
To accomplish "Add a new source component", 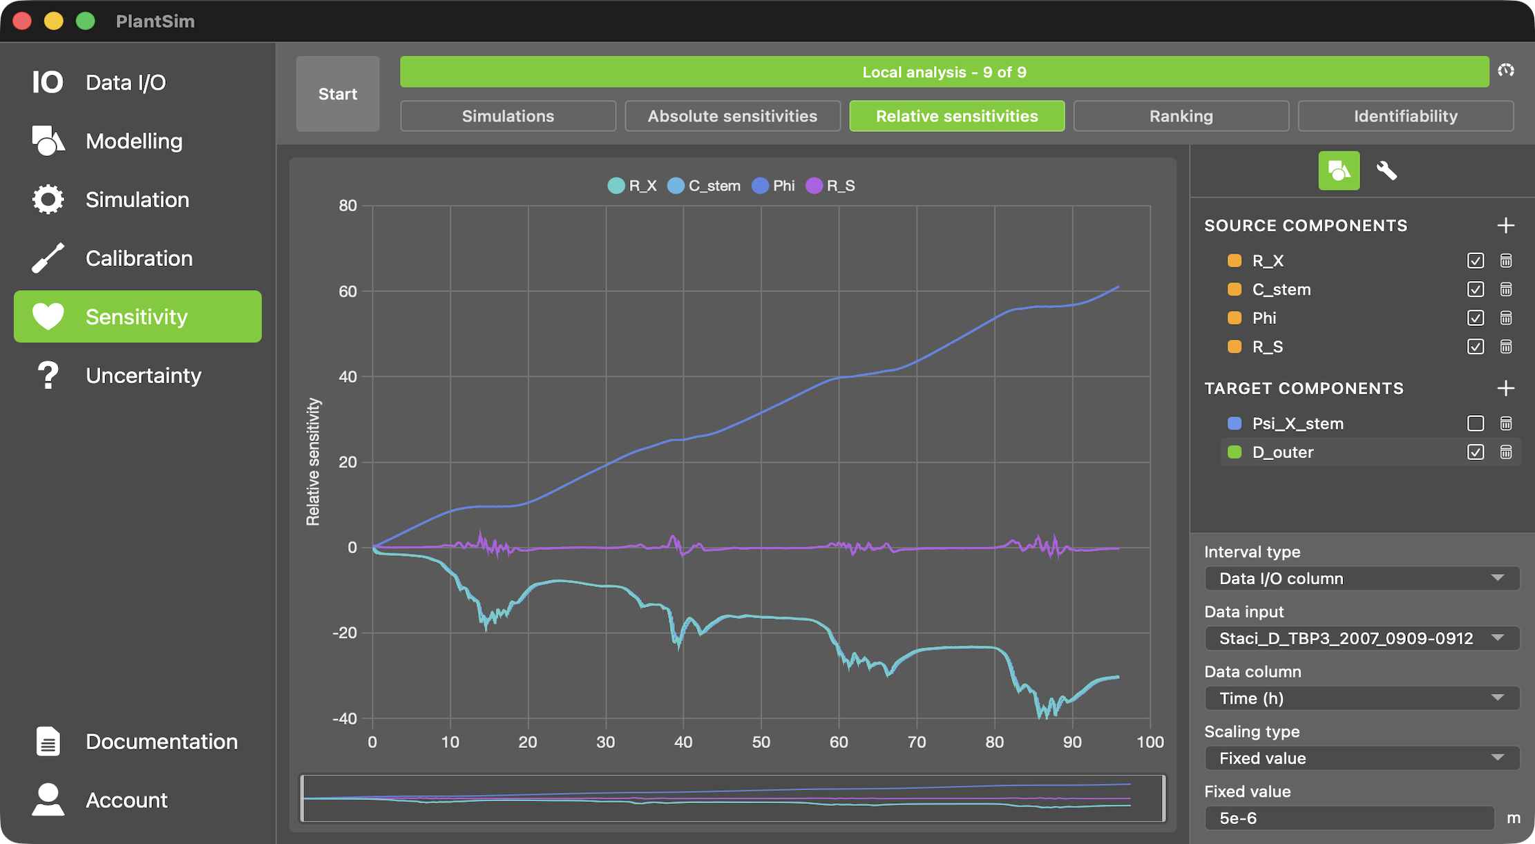I will click(1506, 225).
